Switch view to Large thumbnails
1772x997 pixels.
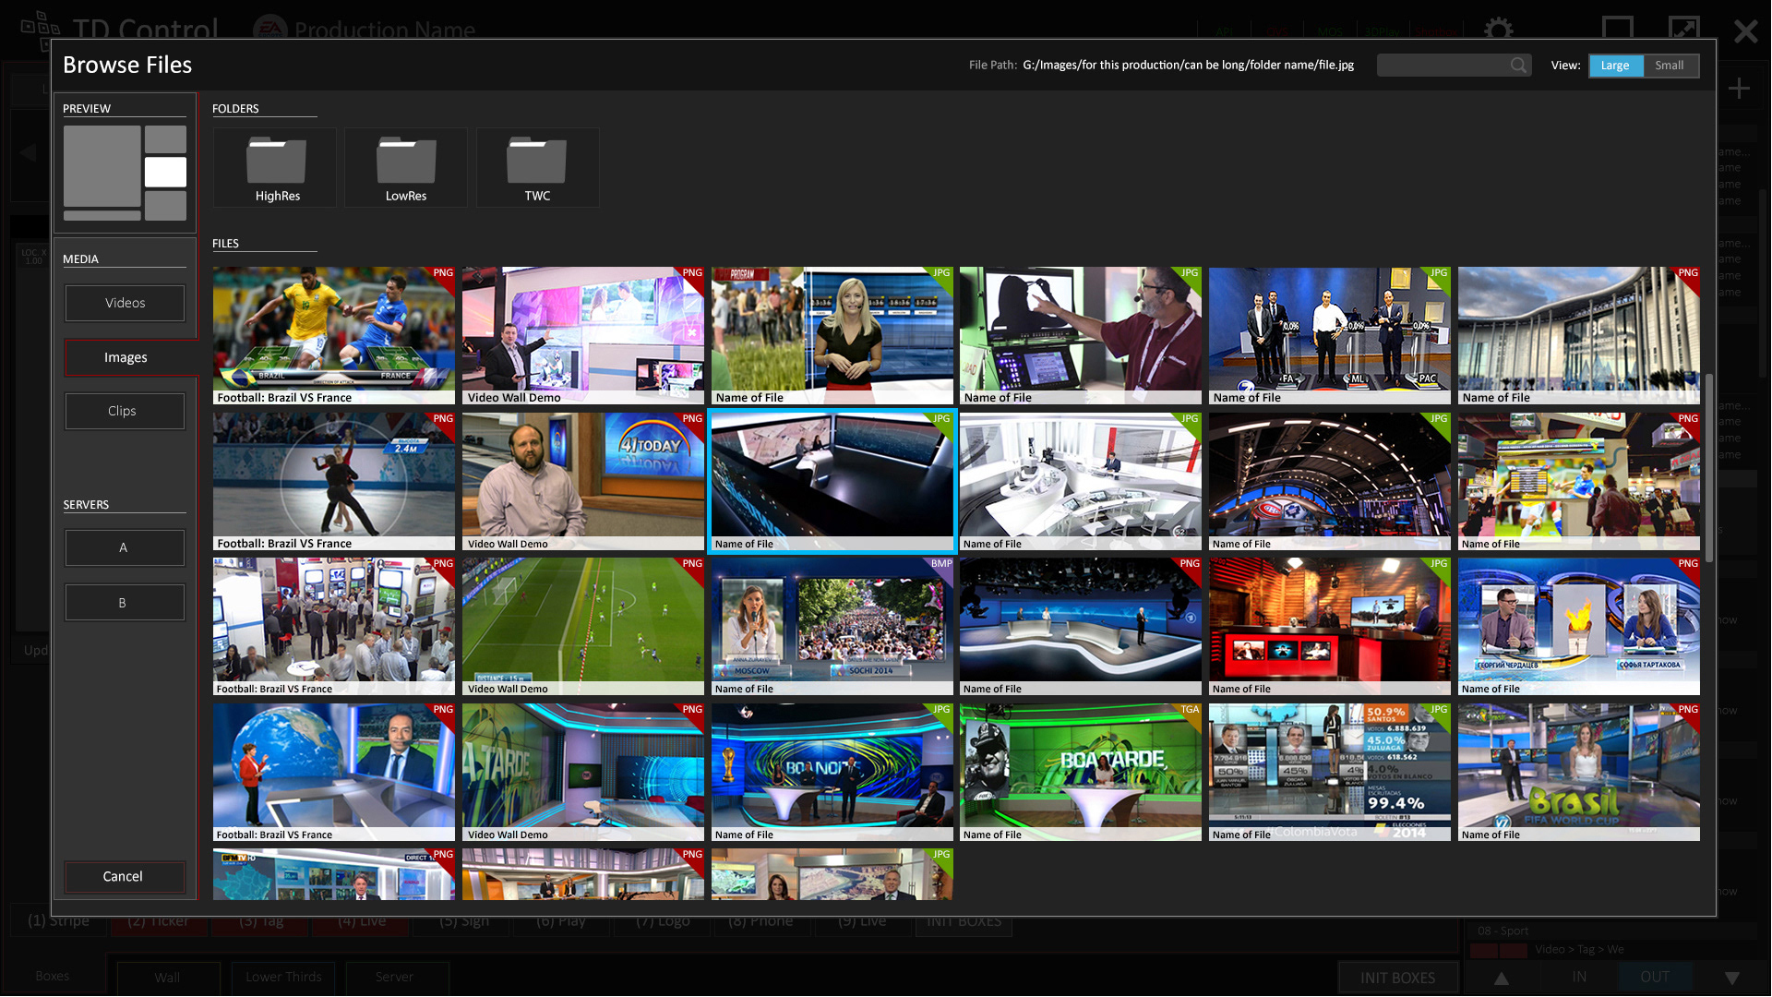(x=1615, y=66)
